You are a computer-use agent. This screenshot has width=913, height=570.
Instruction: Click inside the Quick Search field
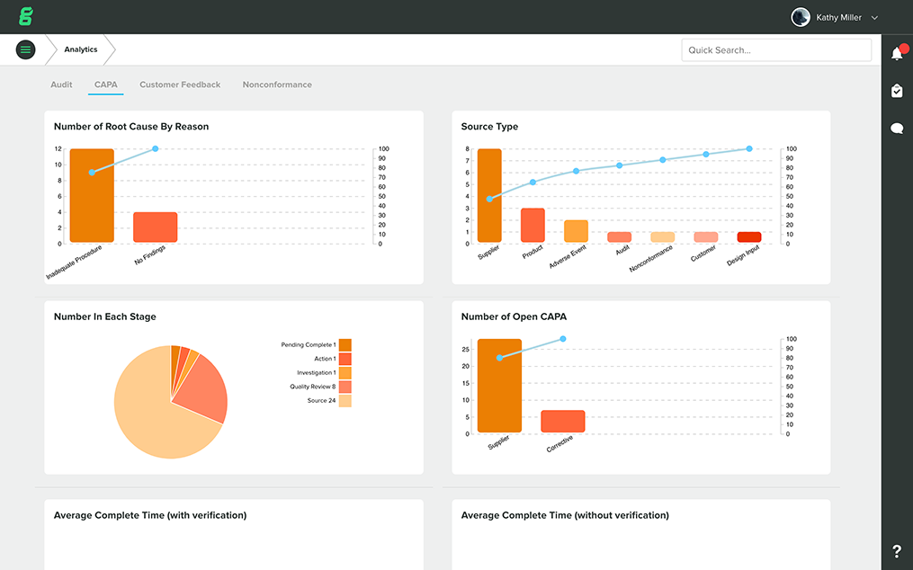pos(775,49)
